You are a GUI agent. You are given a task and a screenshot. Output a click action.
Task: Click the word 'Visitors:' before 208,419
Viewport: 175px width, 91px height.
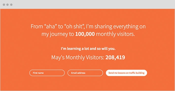pyautogui.click(x=95, y=58)
